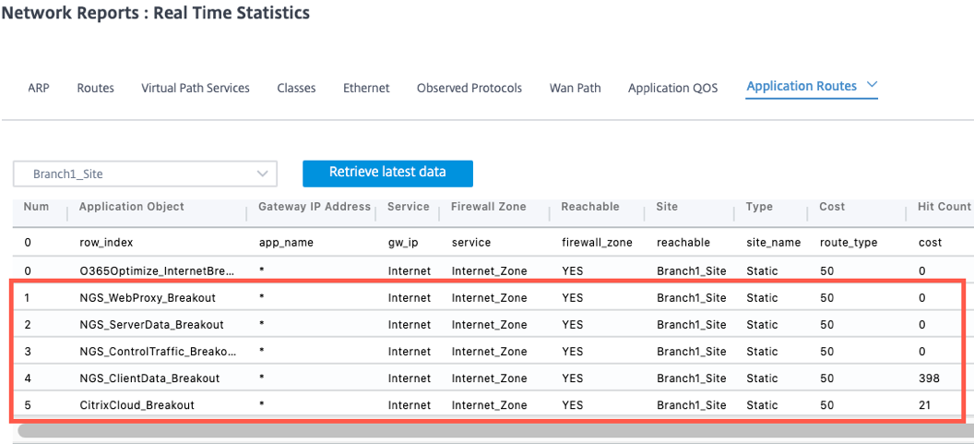The height and width of the screenshot is (444, 974).
Task: Click the Type column header
Action: tap(758, 207)
